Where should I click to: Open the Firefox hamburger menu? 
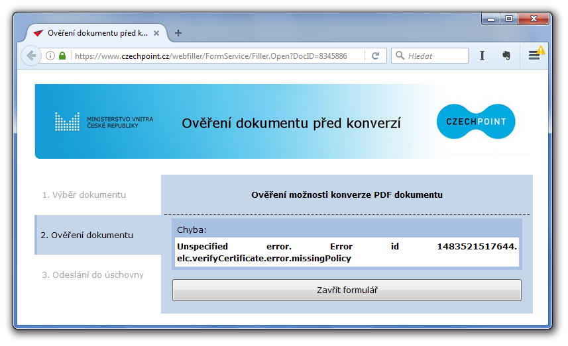[534, 56]
